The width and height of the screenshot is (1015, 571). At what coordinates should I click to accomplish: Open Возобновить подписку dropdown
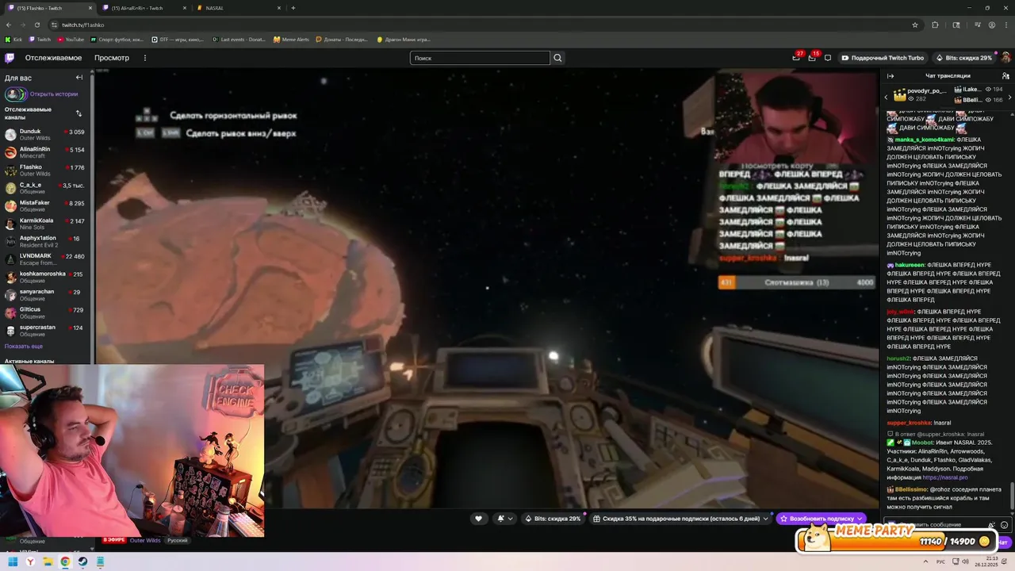coord(860,519)
